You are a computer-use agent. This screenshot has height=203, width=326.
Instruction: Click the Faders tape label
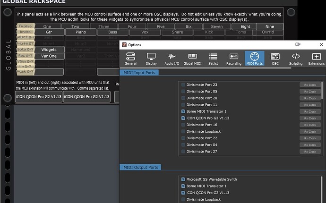coord(26,26)
